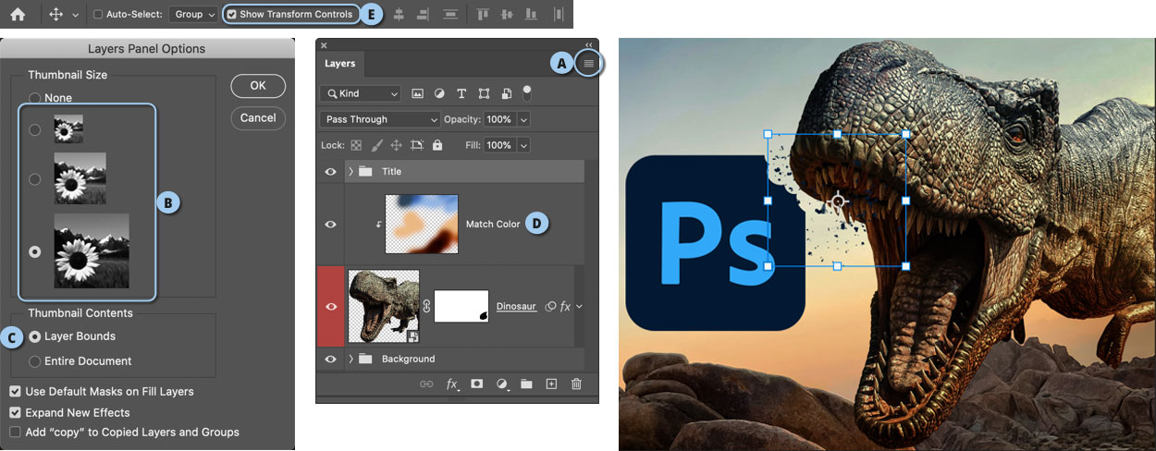This screenshot has width=1156, height=451.
Task: Open New fill or adjustment layer icon
Action: point(502,384)
